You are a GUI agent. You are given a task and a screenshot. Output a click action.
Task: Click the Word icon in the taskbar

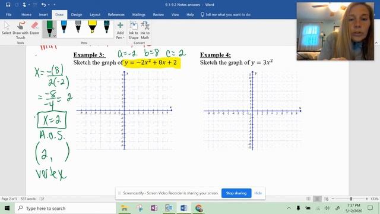coord(183,208)
